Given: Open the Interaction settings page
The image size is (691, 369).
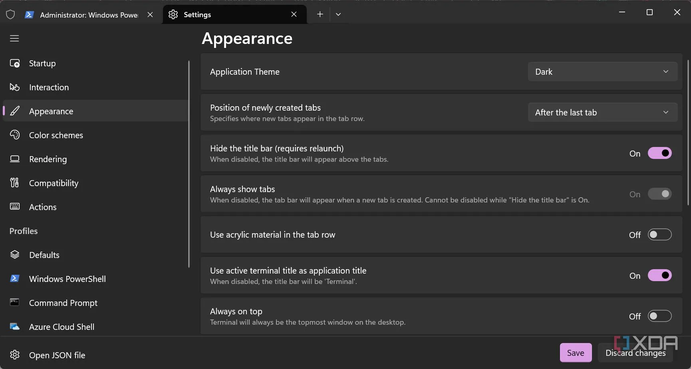Looking at the screenshot, I should tap(95, 87).
